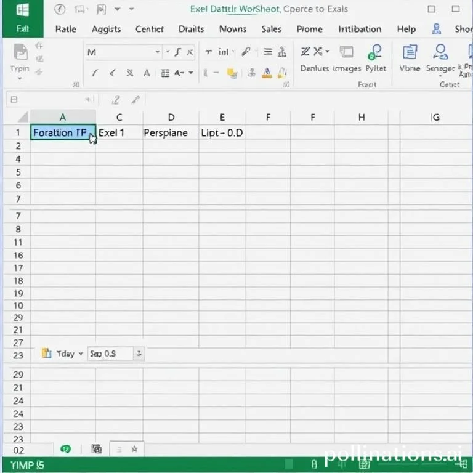Switch to the Aggists tab
Image resolution: width=473 pixels, height=473 pixels.
click(x=106, y=30)
